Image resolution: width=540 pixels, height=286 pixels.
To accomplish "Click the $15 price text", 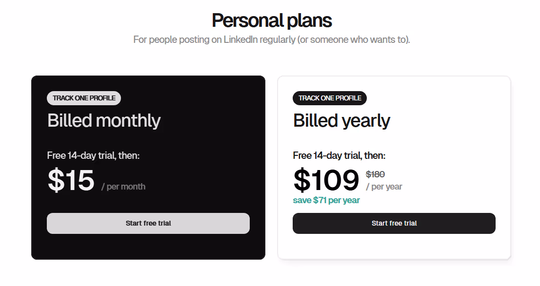I will pos(71,181).
